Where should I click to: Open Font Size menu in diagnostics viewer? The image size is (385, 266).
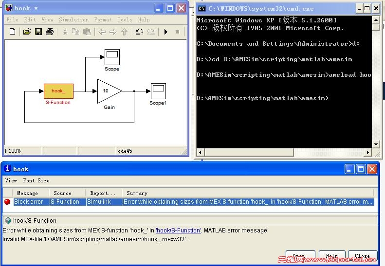[37, 180]
